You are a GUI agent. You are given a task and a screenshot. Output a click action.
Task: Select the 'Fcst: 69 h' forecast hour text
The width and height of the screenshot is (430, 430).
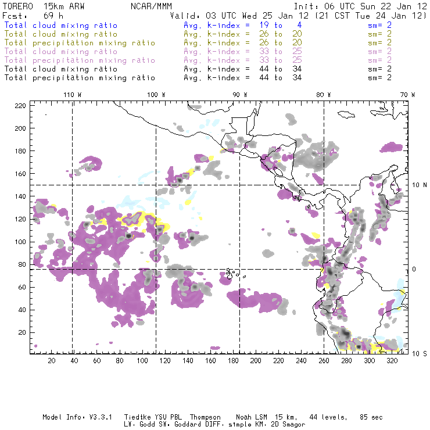pos(33,16)
